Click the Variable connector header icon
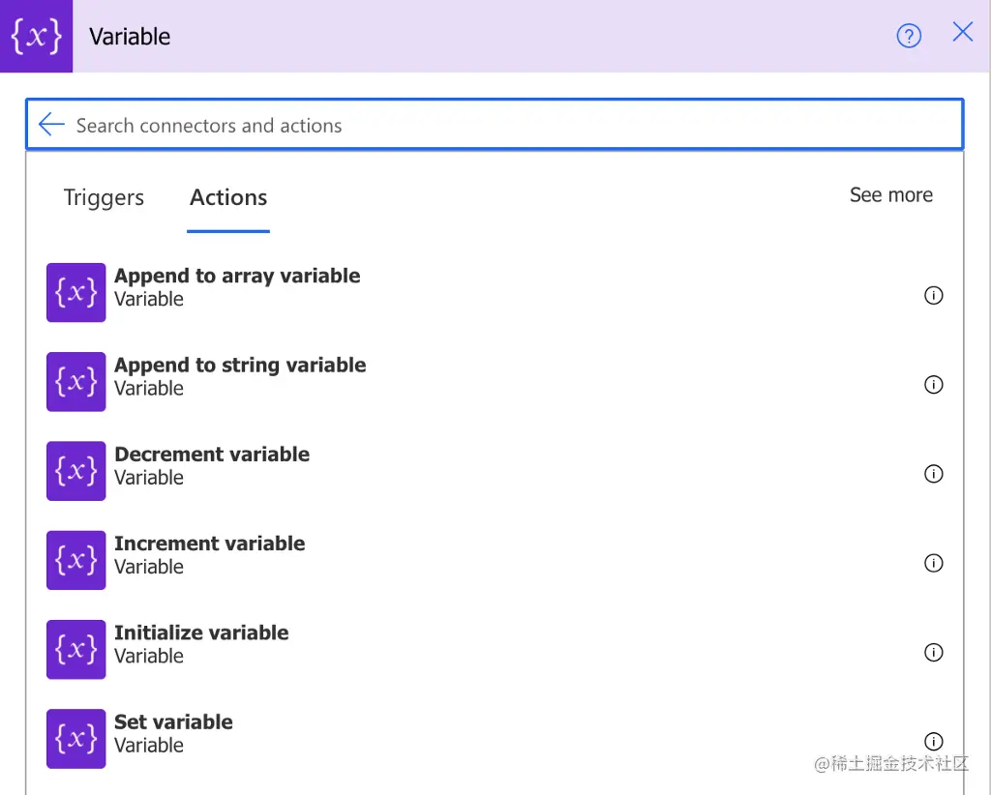The image size is (991, 795). pos(36,36)
